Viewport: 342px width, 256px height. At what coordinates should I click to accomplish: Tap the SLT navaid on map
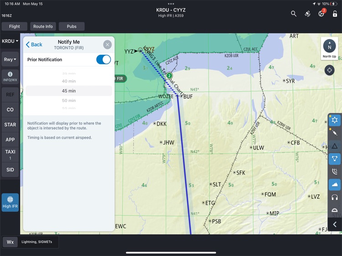[215, 184]
